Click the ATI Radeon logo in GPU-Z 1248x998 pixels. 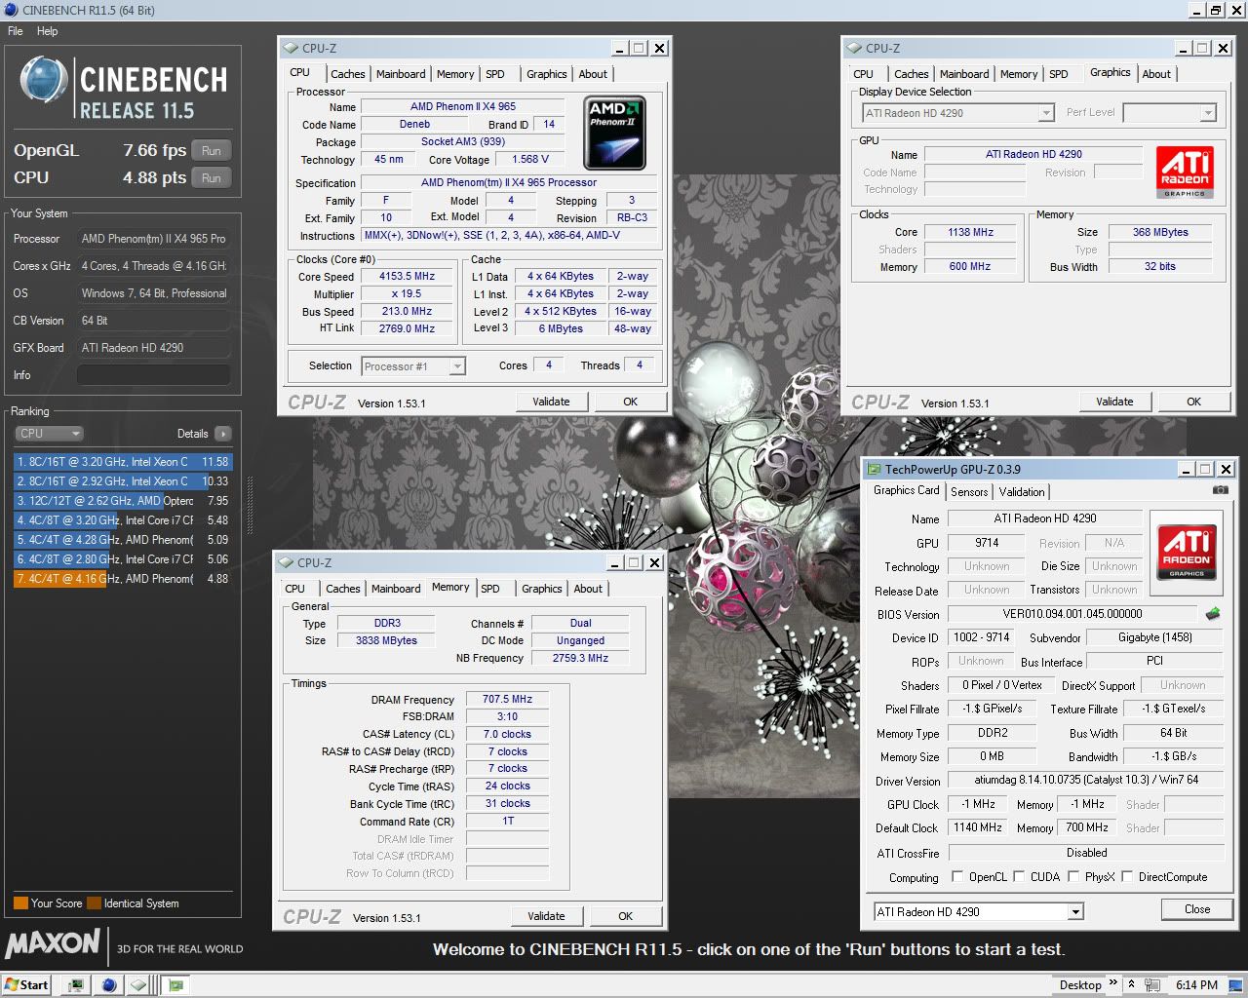(1187, 552)
